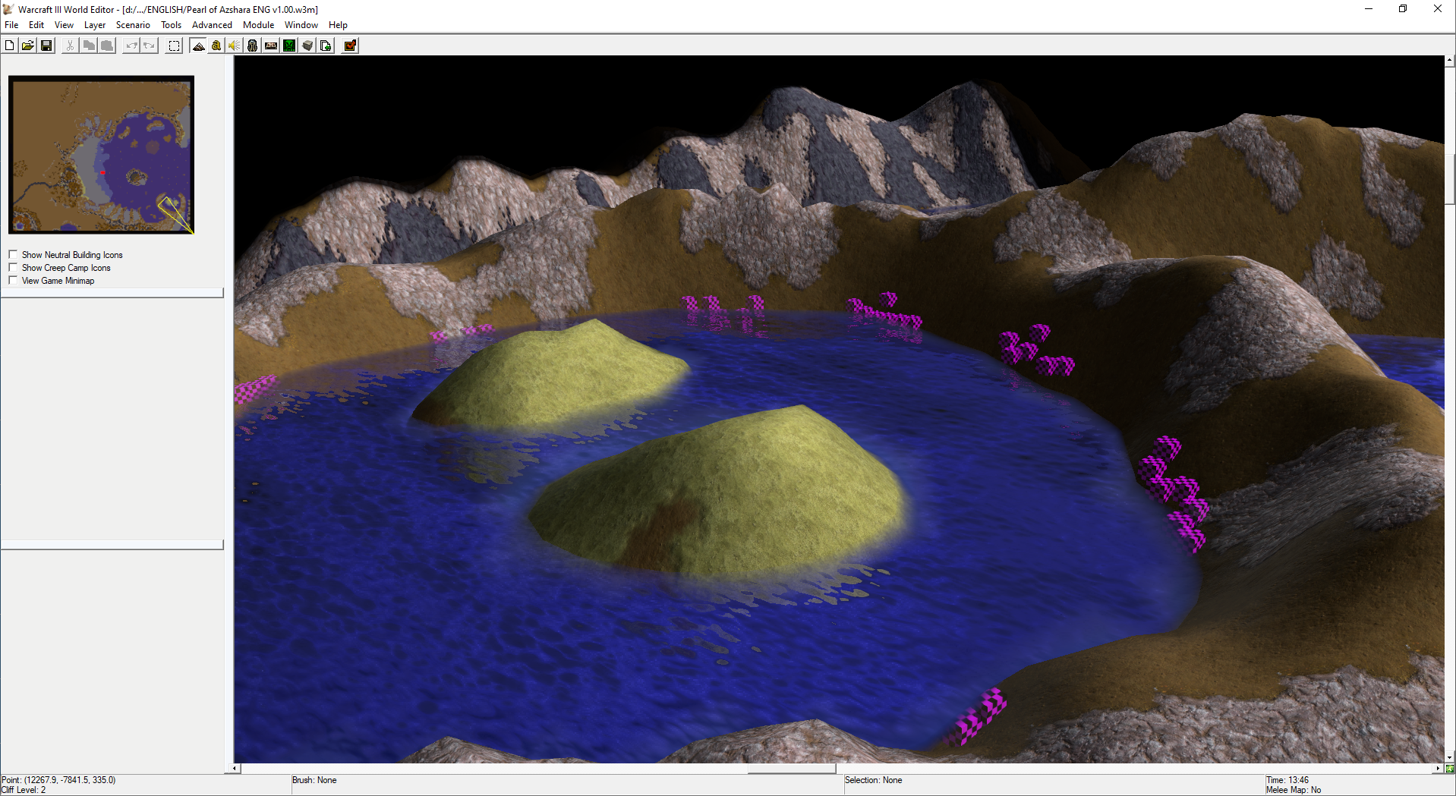Screen dimensions: 1456x796
Task: Click the Redo arrow icon
Action: [x=150, y=46]
